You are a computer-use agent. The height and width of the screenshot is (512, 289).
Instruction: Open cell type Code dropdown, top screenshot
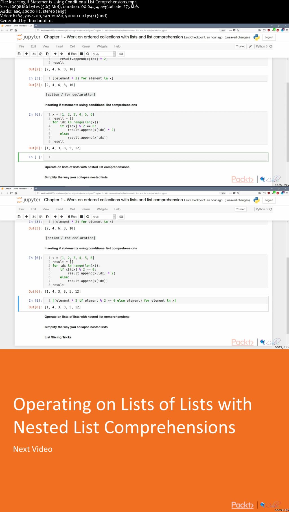click(104, 54)
